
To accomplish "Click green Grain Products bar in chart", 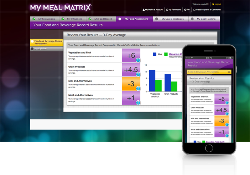I will coord(174,86).
